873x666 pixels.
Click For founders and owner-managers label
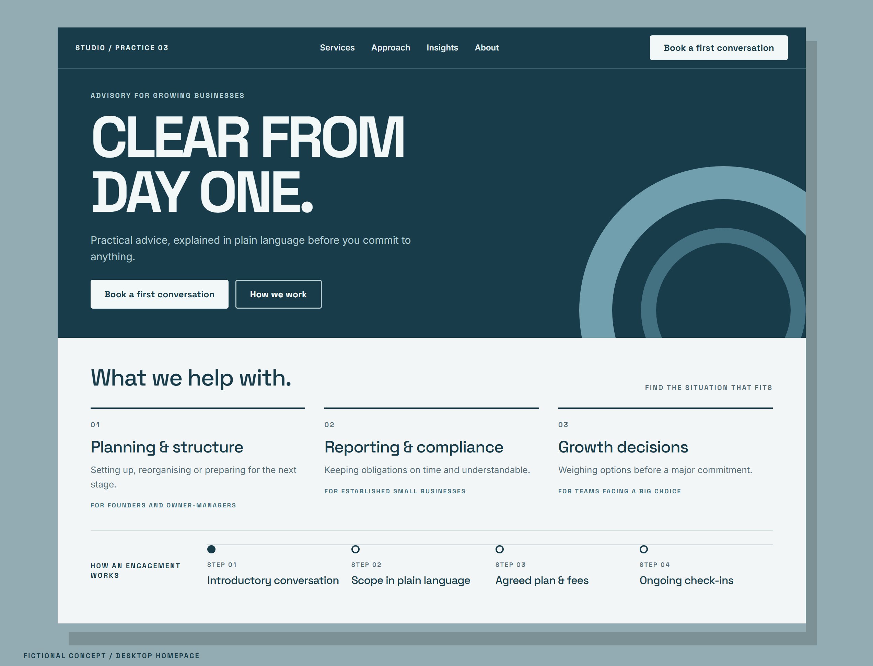(x=163, y=505)
